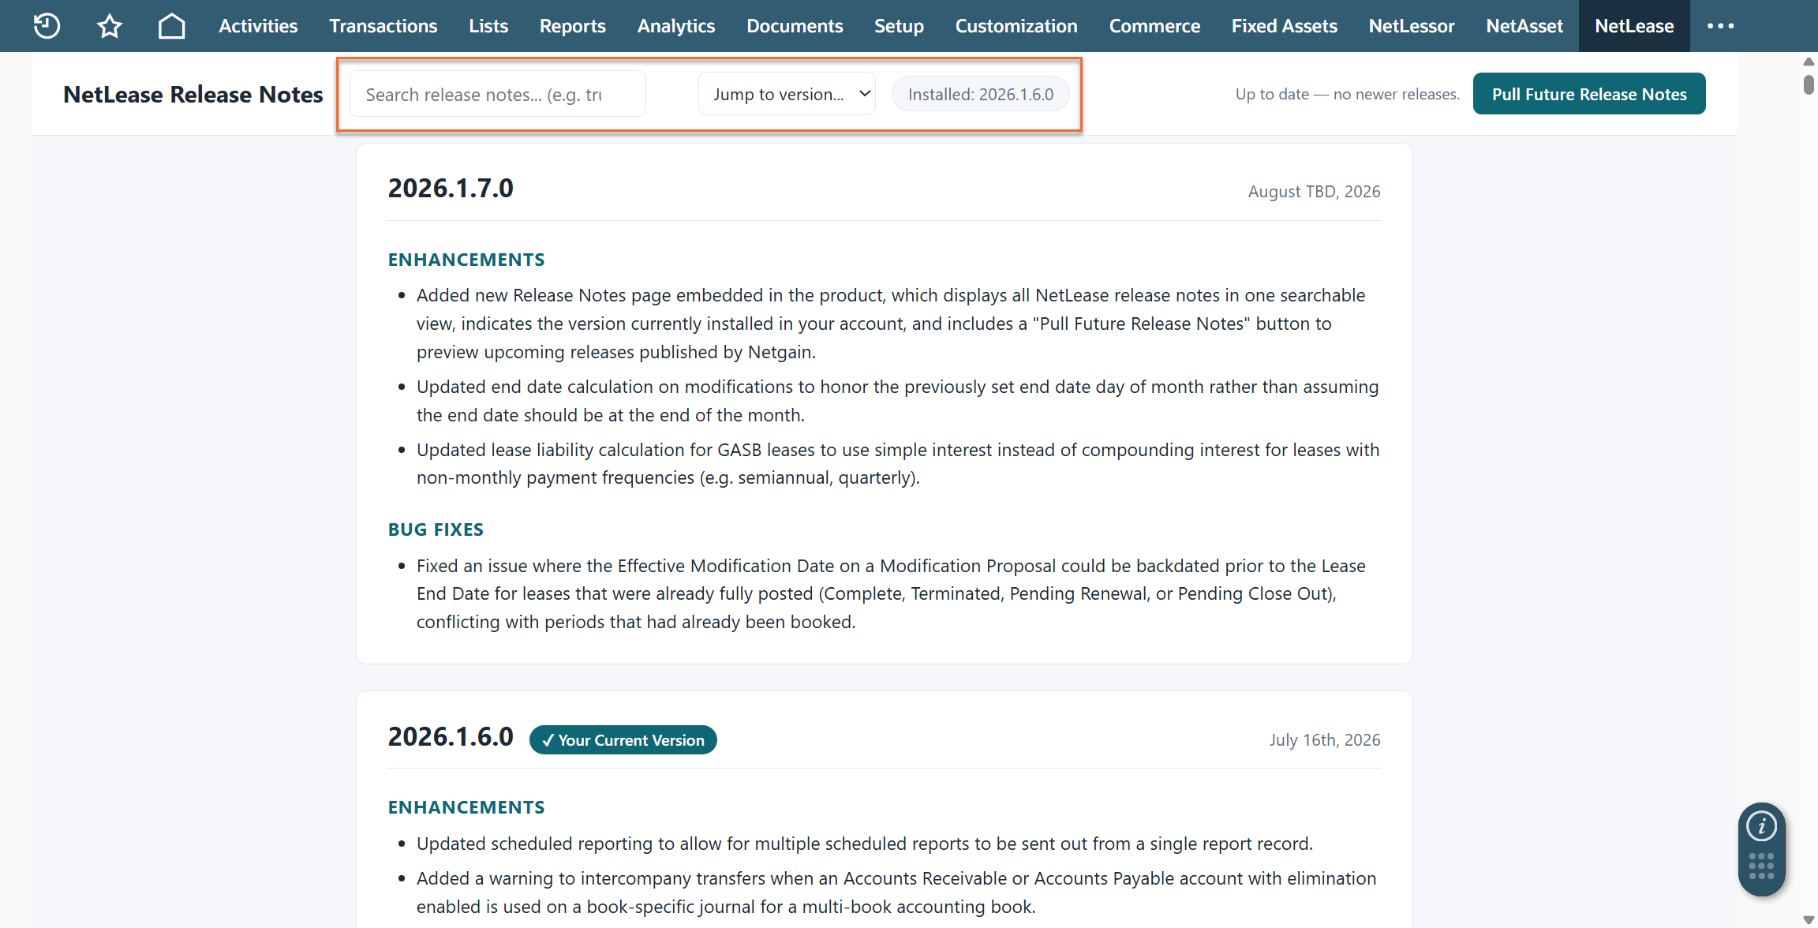Viewport: 1818px width, 928px height.
Task: Open the Lists menu
Action: 488,26
